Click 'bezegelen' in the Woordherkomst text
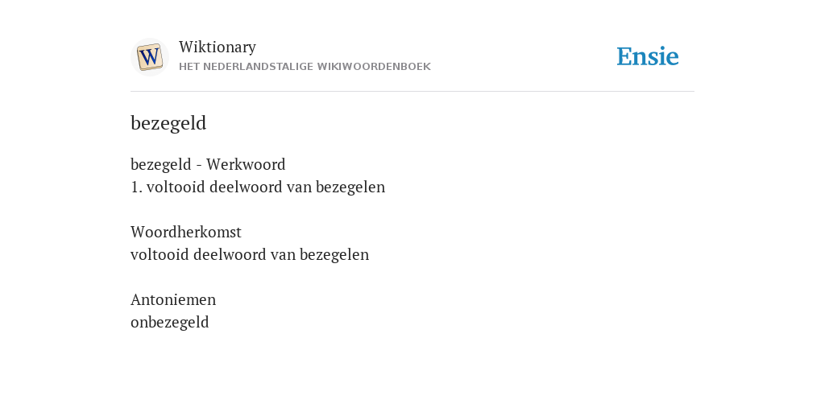The width and height of the screenshot is (825, 412). (x=334, y=254)
